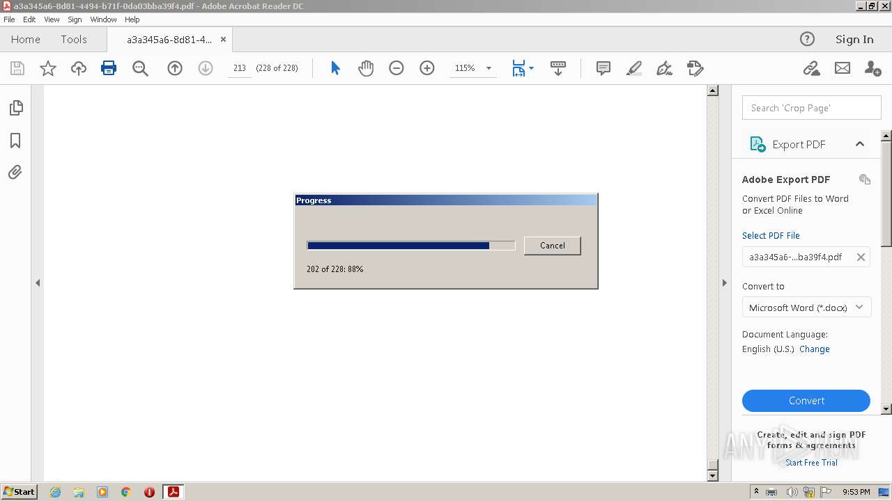Click the blue Convert button

[x=806, y=401]
